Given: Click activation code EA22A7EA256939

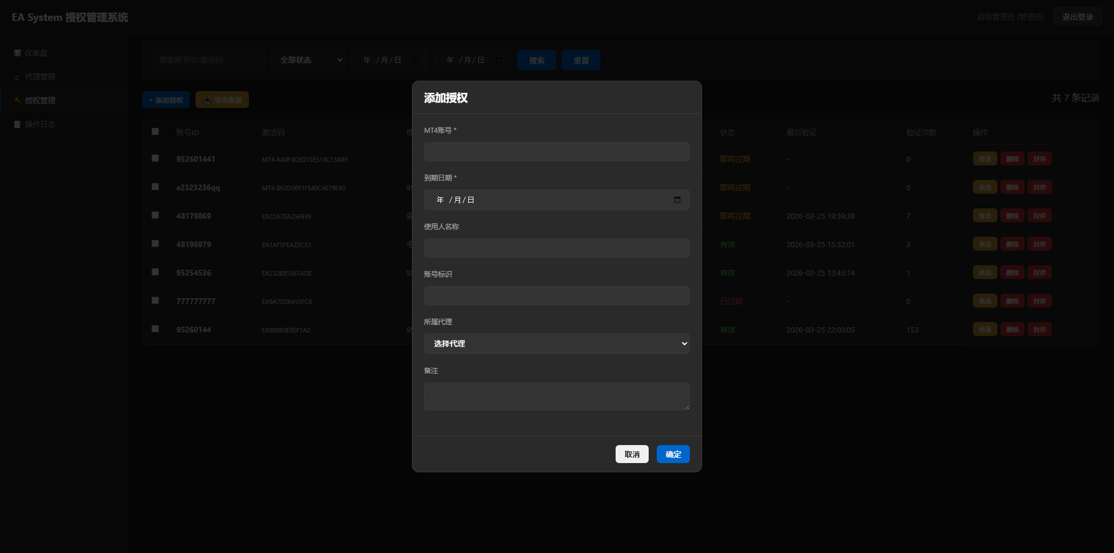Looking at the screenshot, I should (x=286, y=216).
